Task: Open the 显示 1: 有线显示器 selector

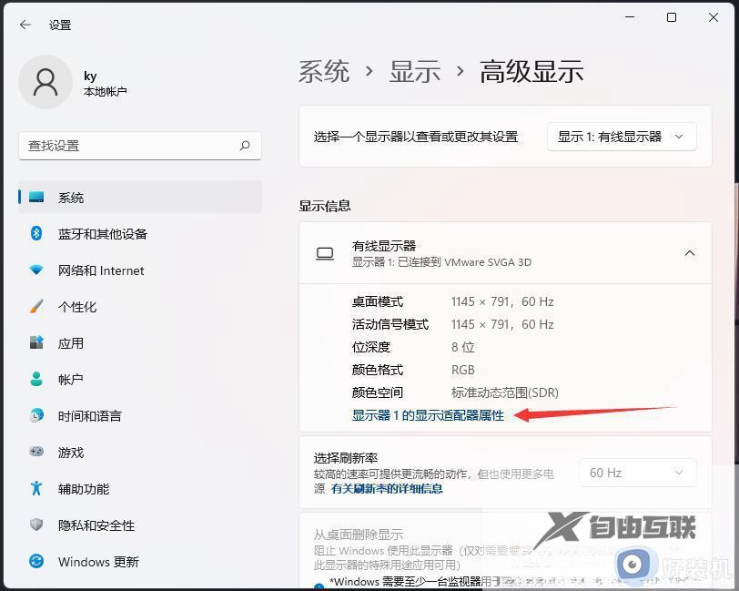Action: 622,137
